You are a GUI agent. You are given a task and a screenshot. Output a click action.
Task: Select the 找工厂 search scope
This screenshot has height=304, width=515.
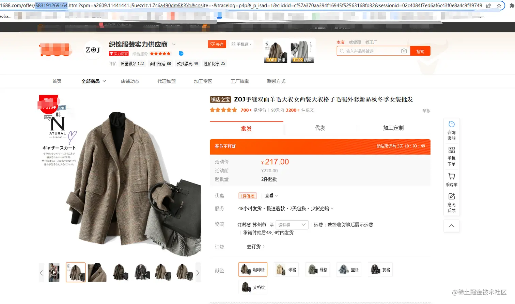[371, 42]
